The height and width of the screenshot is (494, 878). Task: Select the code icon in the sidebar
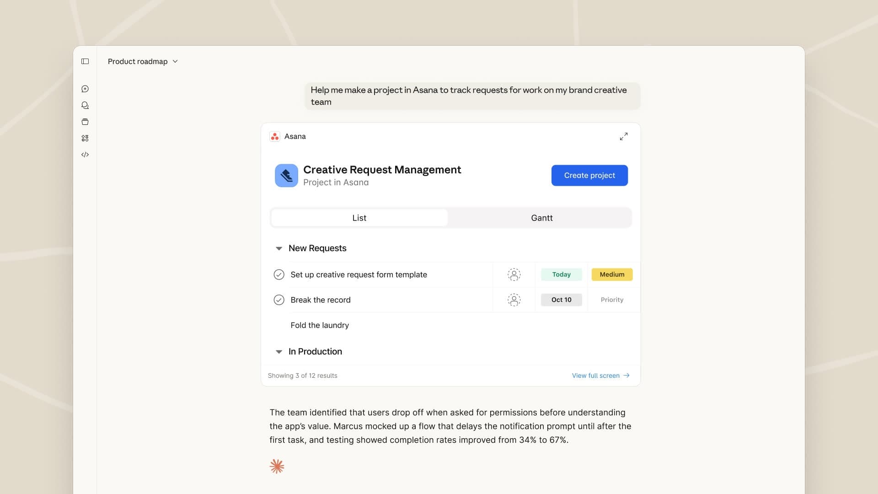pos(85,154)
